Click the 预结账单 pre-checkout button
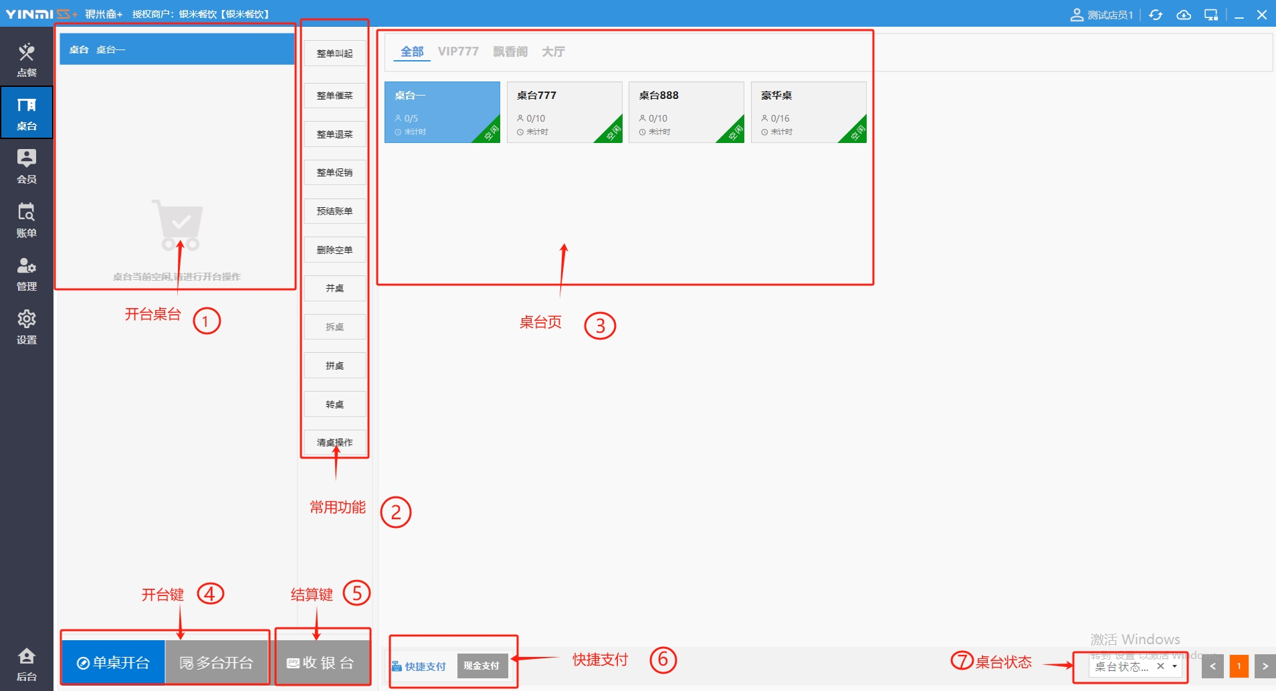Image resolution: width=1276 pixels, height=691 pixels. click(x=335, y=211)
